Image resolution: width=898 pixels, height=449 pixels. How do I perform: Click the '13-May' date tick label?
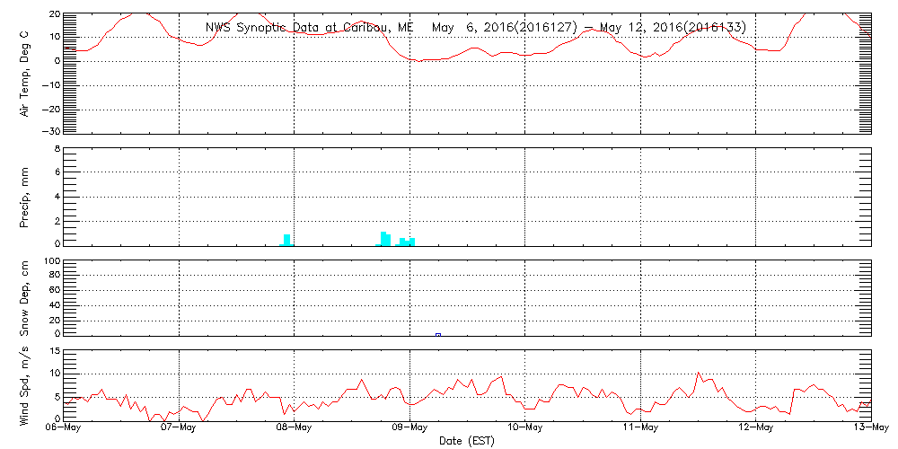click(x=871, y=429)
